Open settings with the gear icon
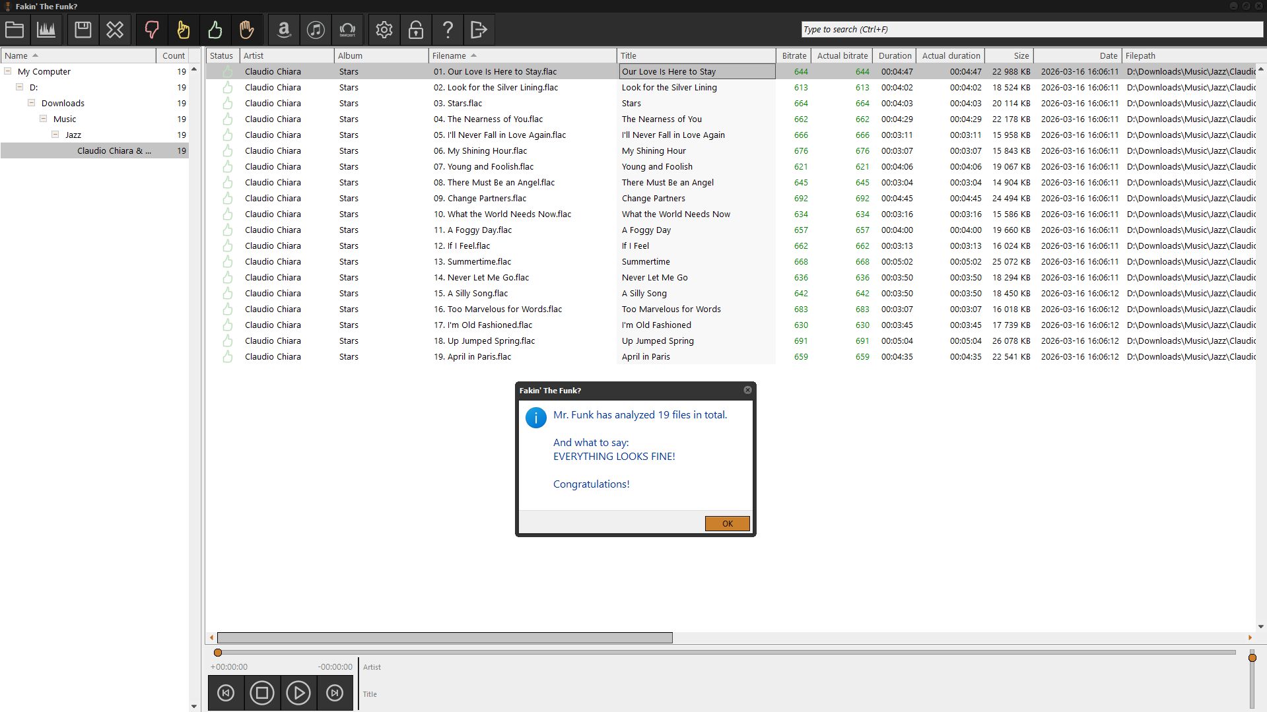 coord(384,30)
